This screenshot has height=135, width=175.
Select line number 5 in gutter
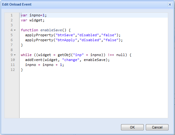[x=11, y=35]
